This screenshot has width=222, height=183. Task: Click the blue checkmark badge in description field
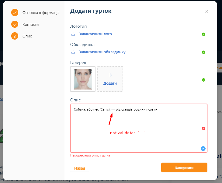(203, 149)
